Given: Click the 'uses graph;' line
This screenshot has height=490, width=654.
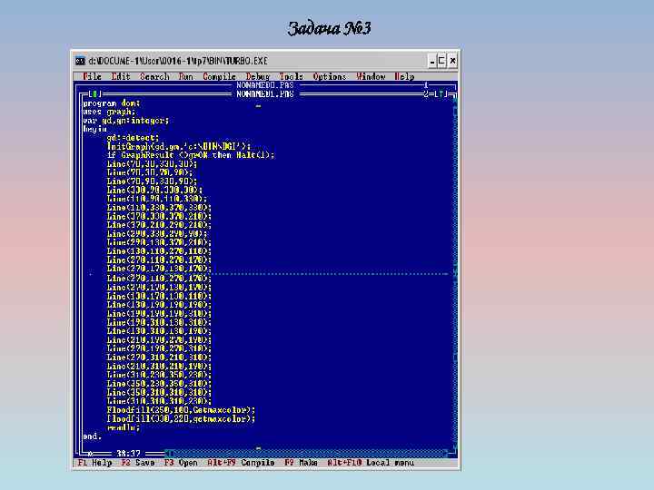Looking at the screenshot, I should [109, 112].
